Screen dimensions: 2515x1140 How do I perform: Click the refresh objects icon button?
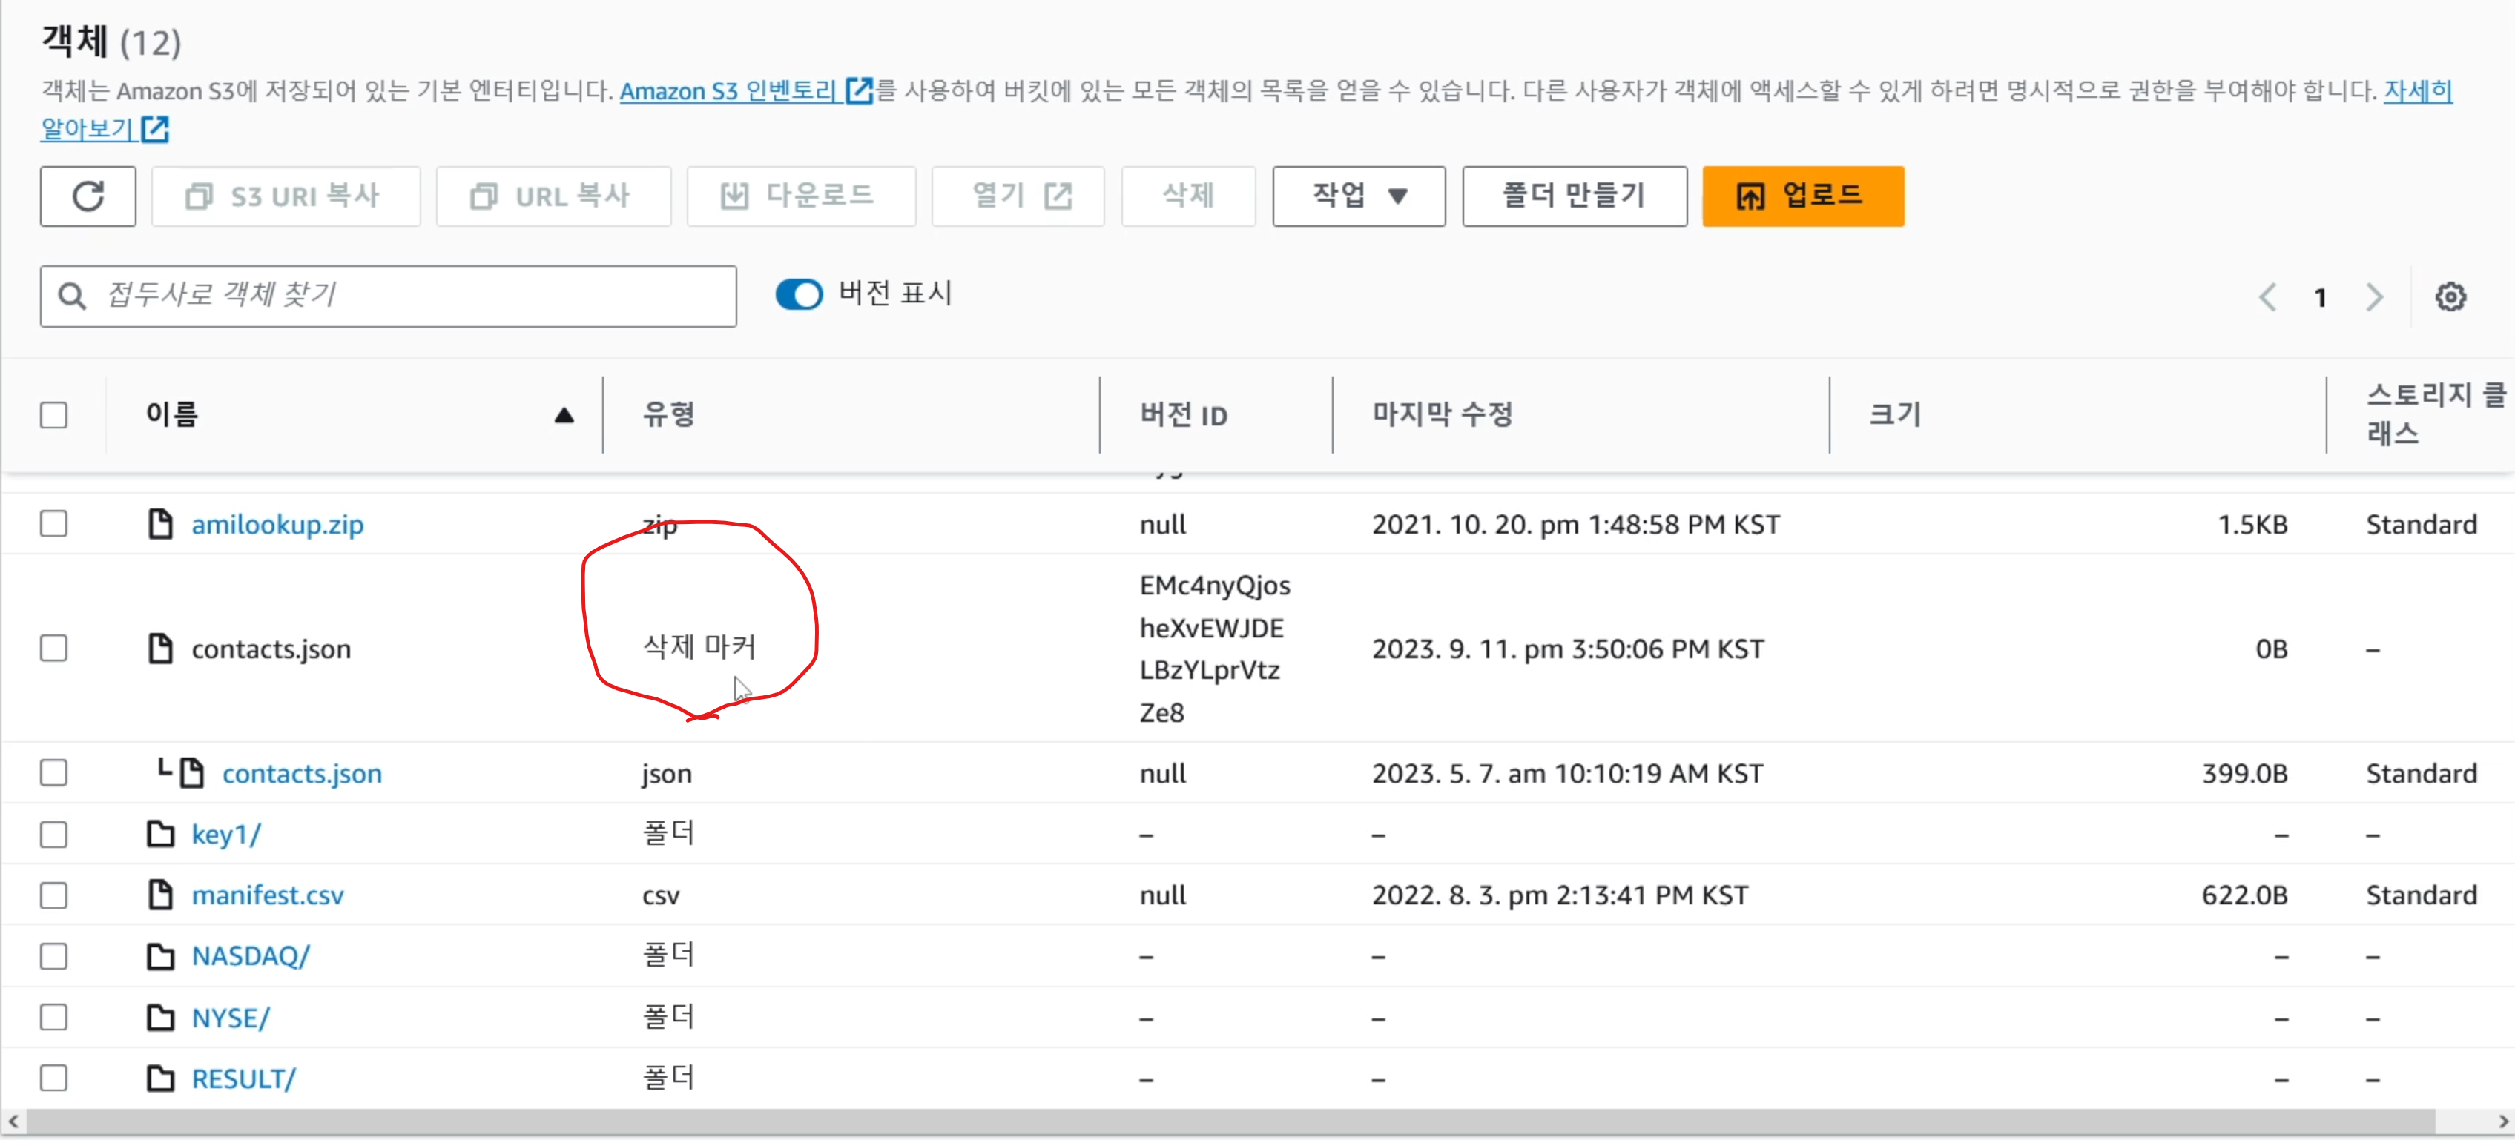click(88, 196)
